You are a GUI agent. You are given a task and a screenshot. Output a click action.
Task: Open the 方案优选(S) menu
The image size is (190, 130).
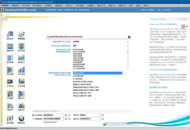point(58,5)
